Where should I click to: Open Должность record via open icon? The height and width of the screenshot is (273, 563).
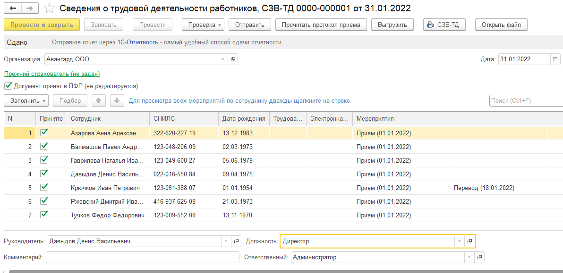pyautogui.click(x=469, y=241)
